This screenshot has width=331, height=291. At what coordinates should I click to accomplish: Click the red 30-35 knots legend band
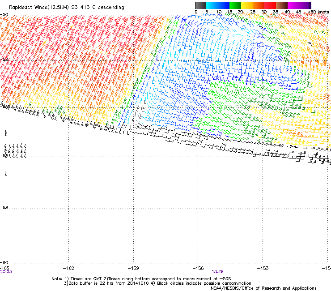click(x=270, y=5)
